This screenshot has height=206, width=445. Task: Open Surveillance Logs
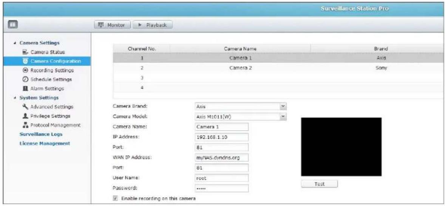pyautogui.click(x=40, y=134)
